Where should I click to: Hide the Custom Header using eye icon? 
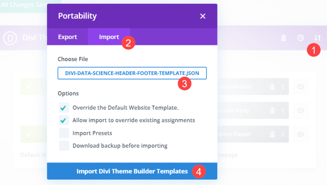pyautogui.click(x=301, y=87)
